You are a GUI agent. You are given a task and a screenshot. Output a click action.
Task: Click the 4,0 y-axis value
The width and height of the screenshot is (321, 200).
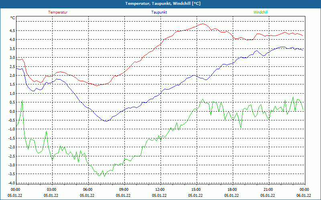pos(12,39)
